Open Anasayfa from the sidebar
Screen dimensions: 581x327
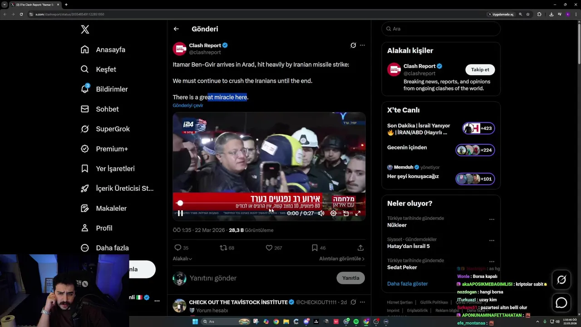103,50
